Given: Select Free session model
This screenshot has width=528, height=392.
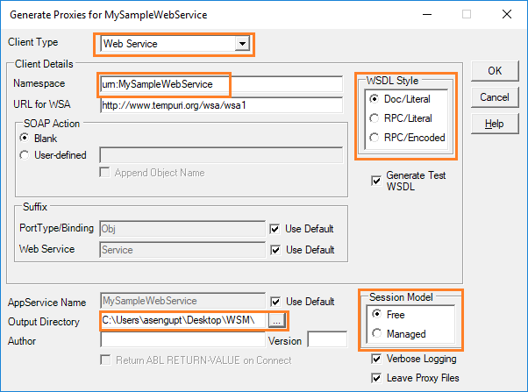Looking at the screenshot, I should 376,314.
